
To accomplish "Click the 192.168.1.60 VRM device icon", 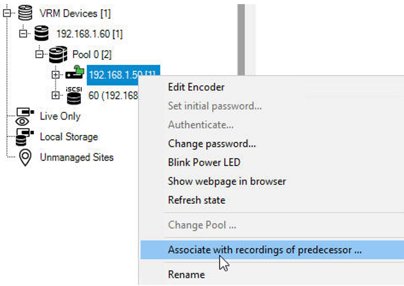I will [x=42, y=34].
